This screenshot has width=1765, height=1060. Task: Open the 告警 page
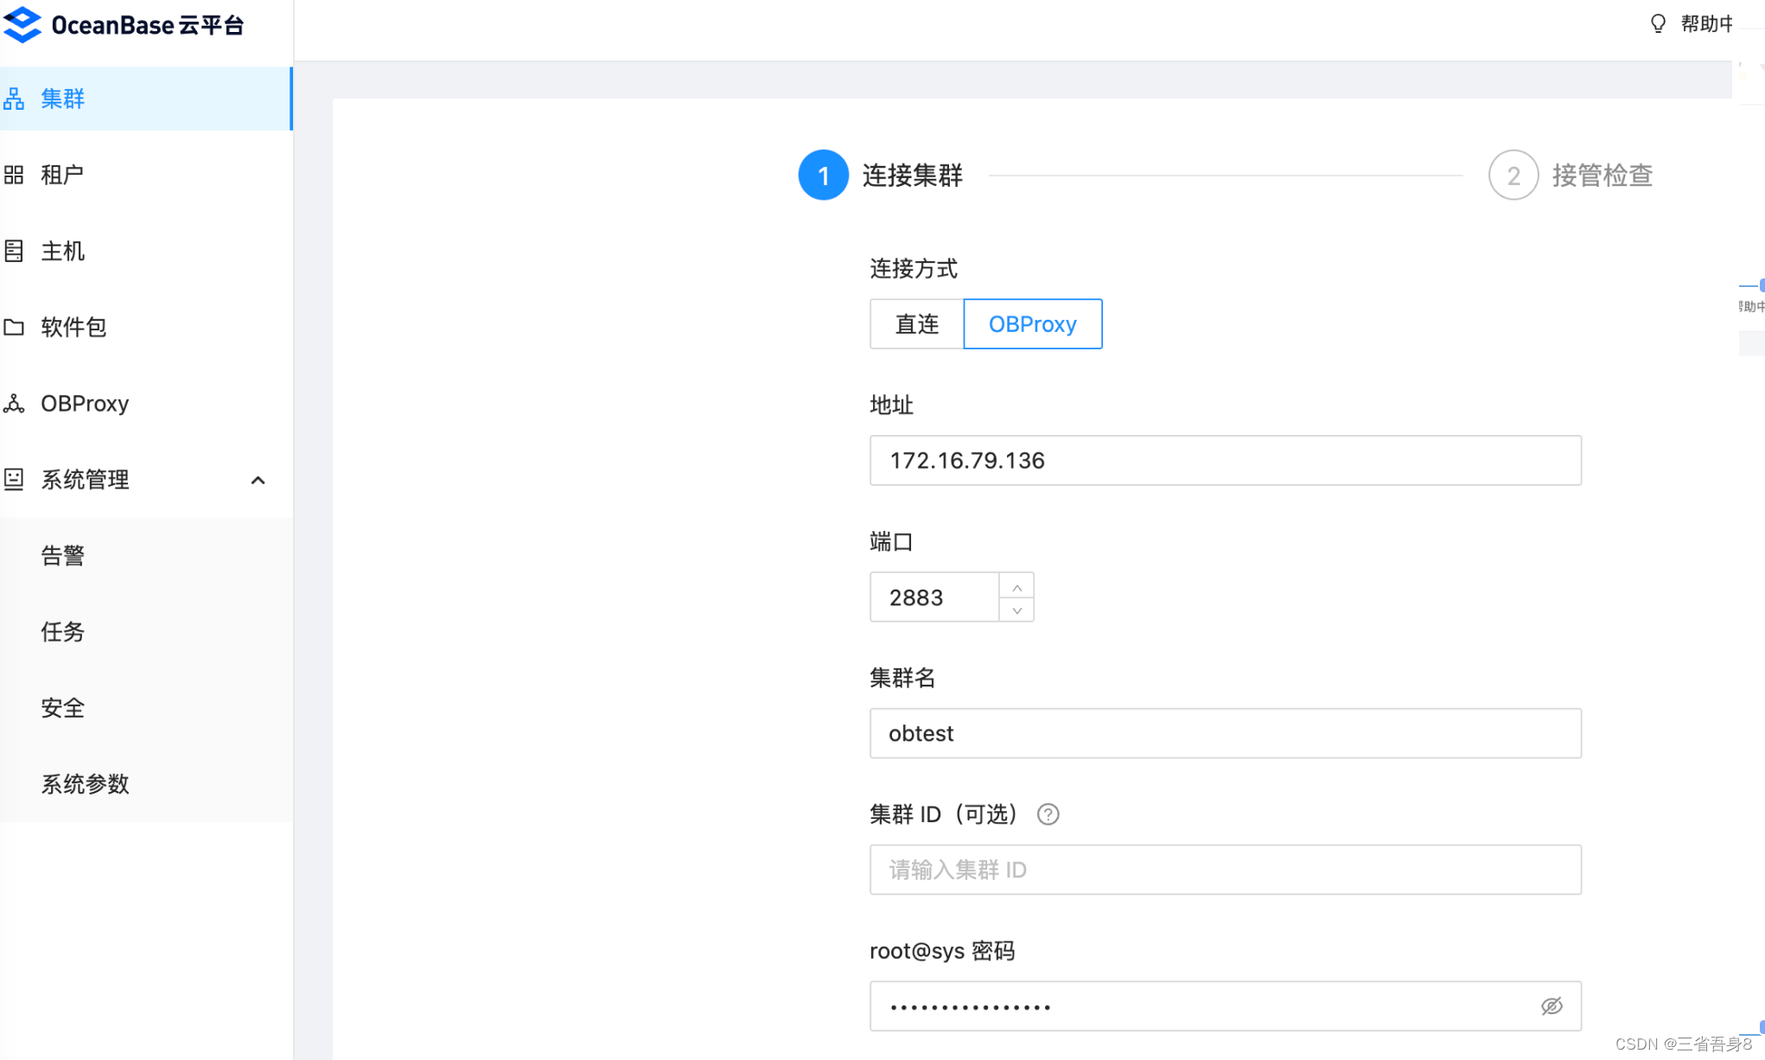tap(62, 555)
